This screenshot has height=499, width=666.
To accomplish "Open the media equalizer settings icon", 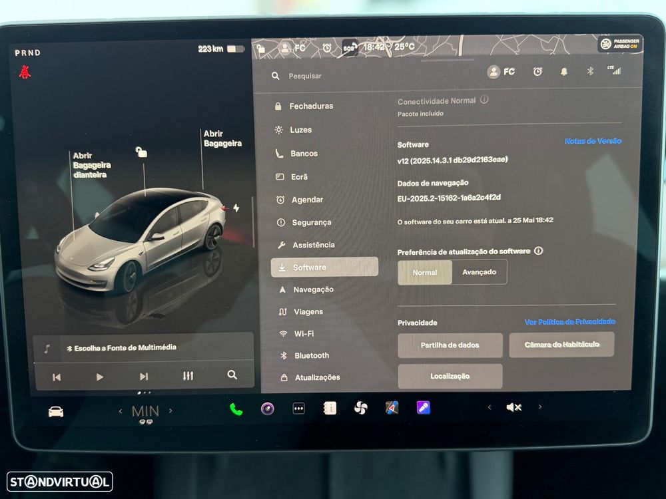I will (188, 375).
